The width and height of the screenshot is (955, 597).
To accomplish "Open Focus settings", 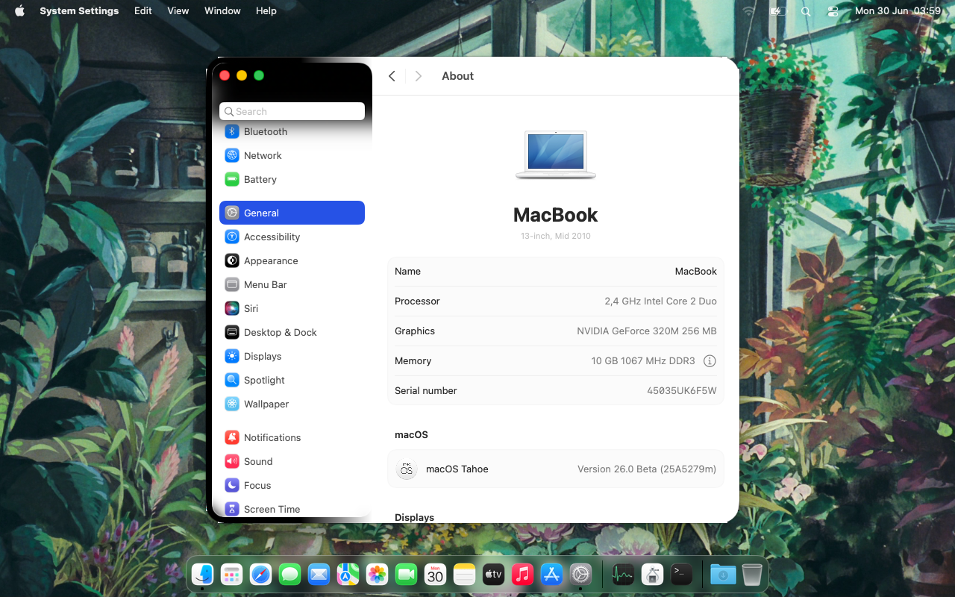I will [292, 485].
